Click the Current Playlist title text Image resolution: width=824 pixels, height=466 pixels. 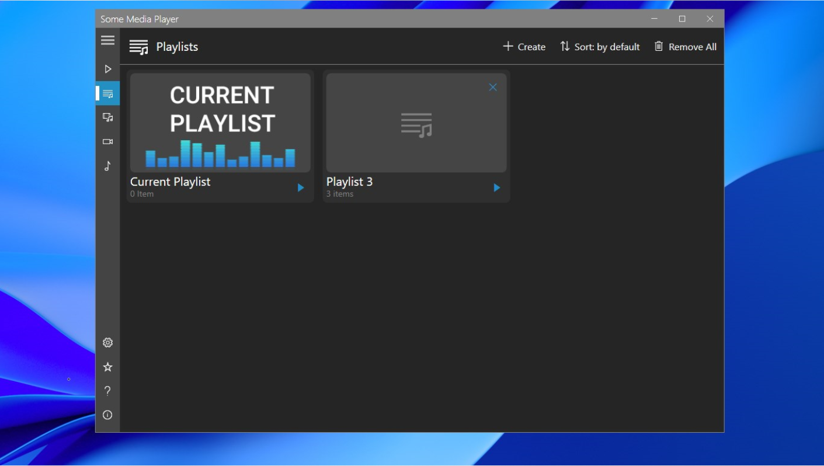click(171, 182)
